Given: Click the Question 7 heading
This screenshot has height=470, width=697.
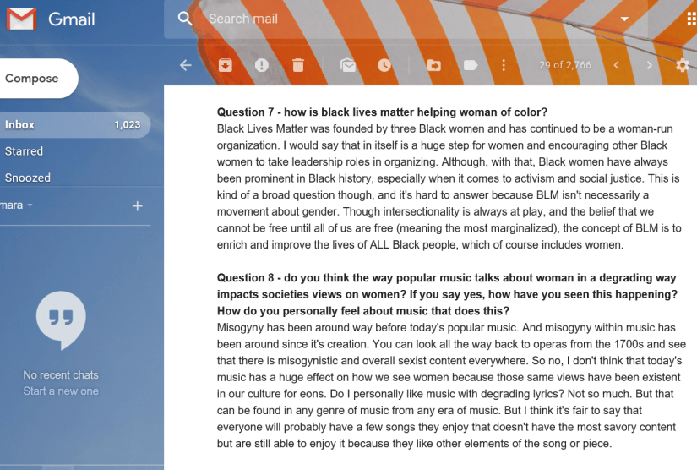Looking at the screenshot, I should [x=382, y=112].
